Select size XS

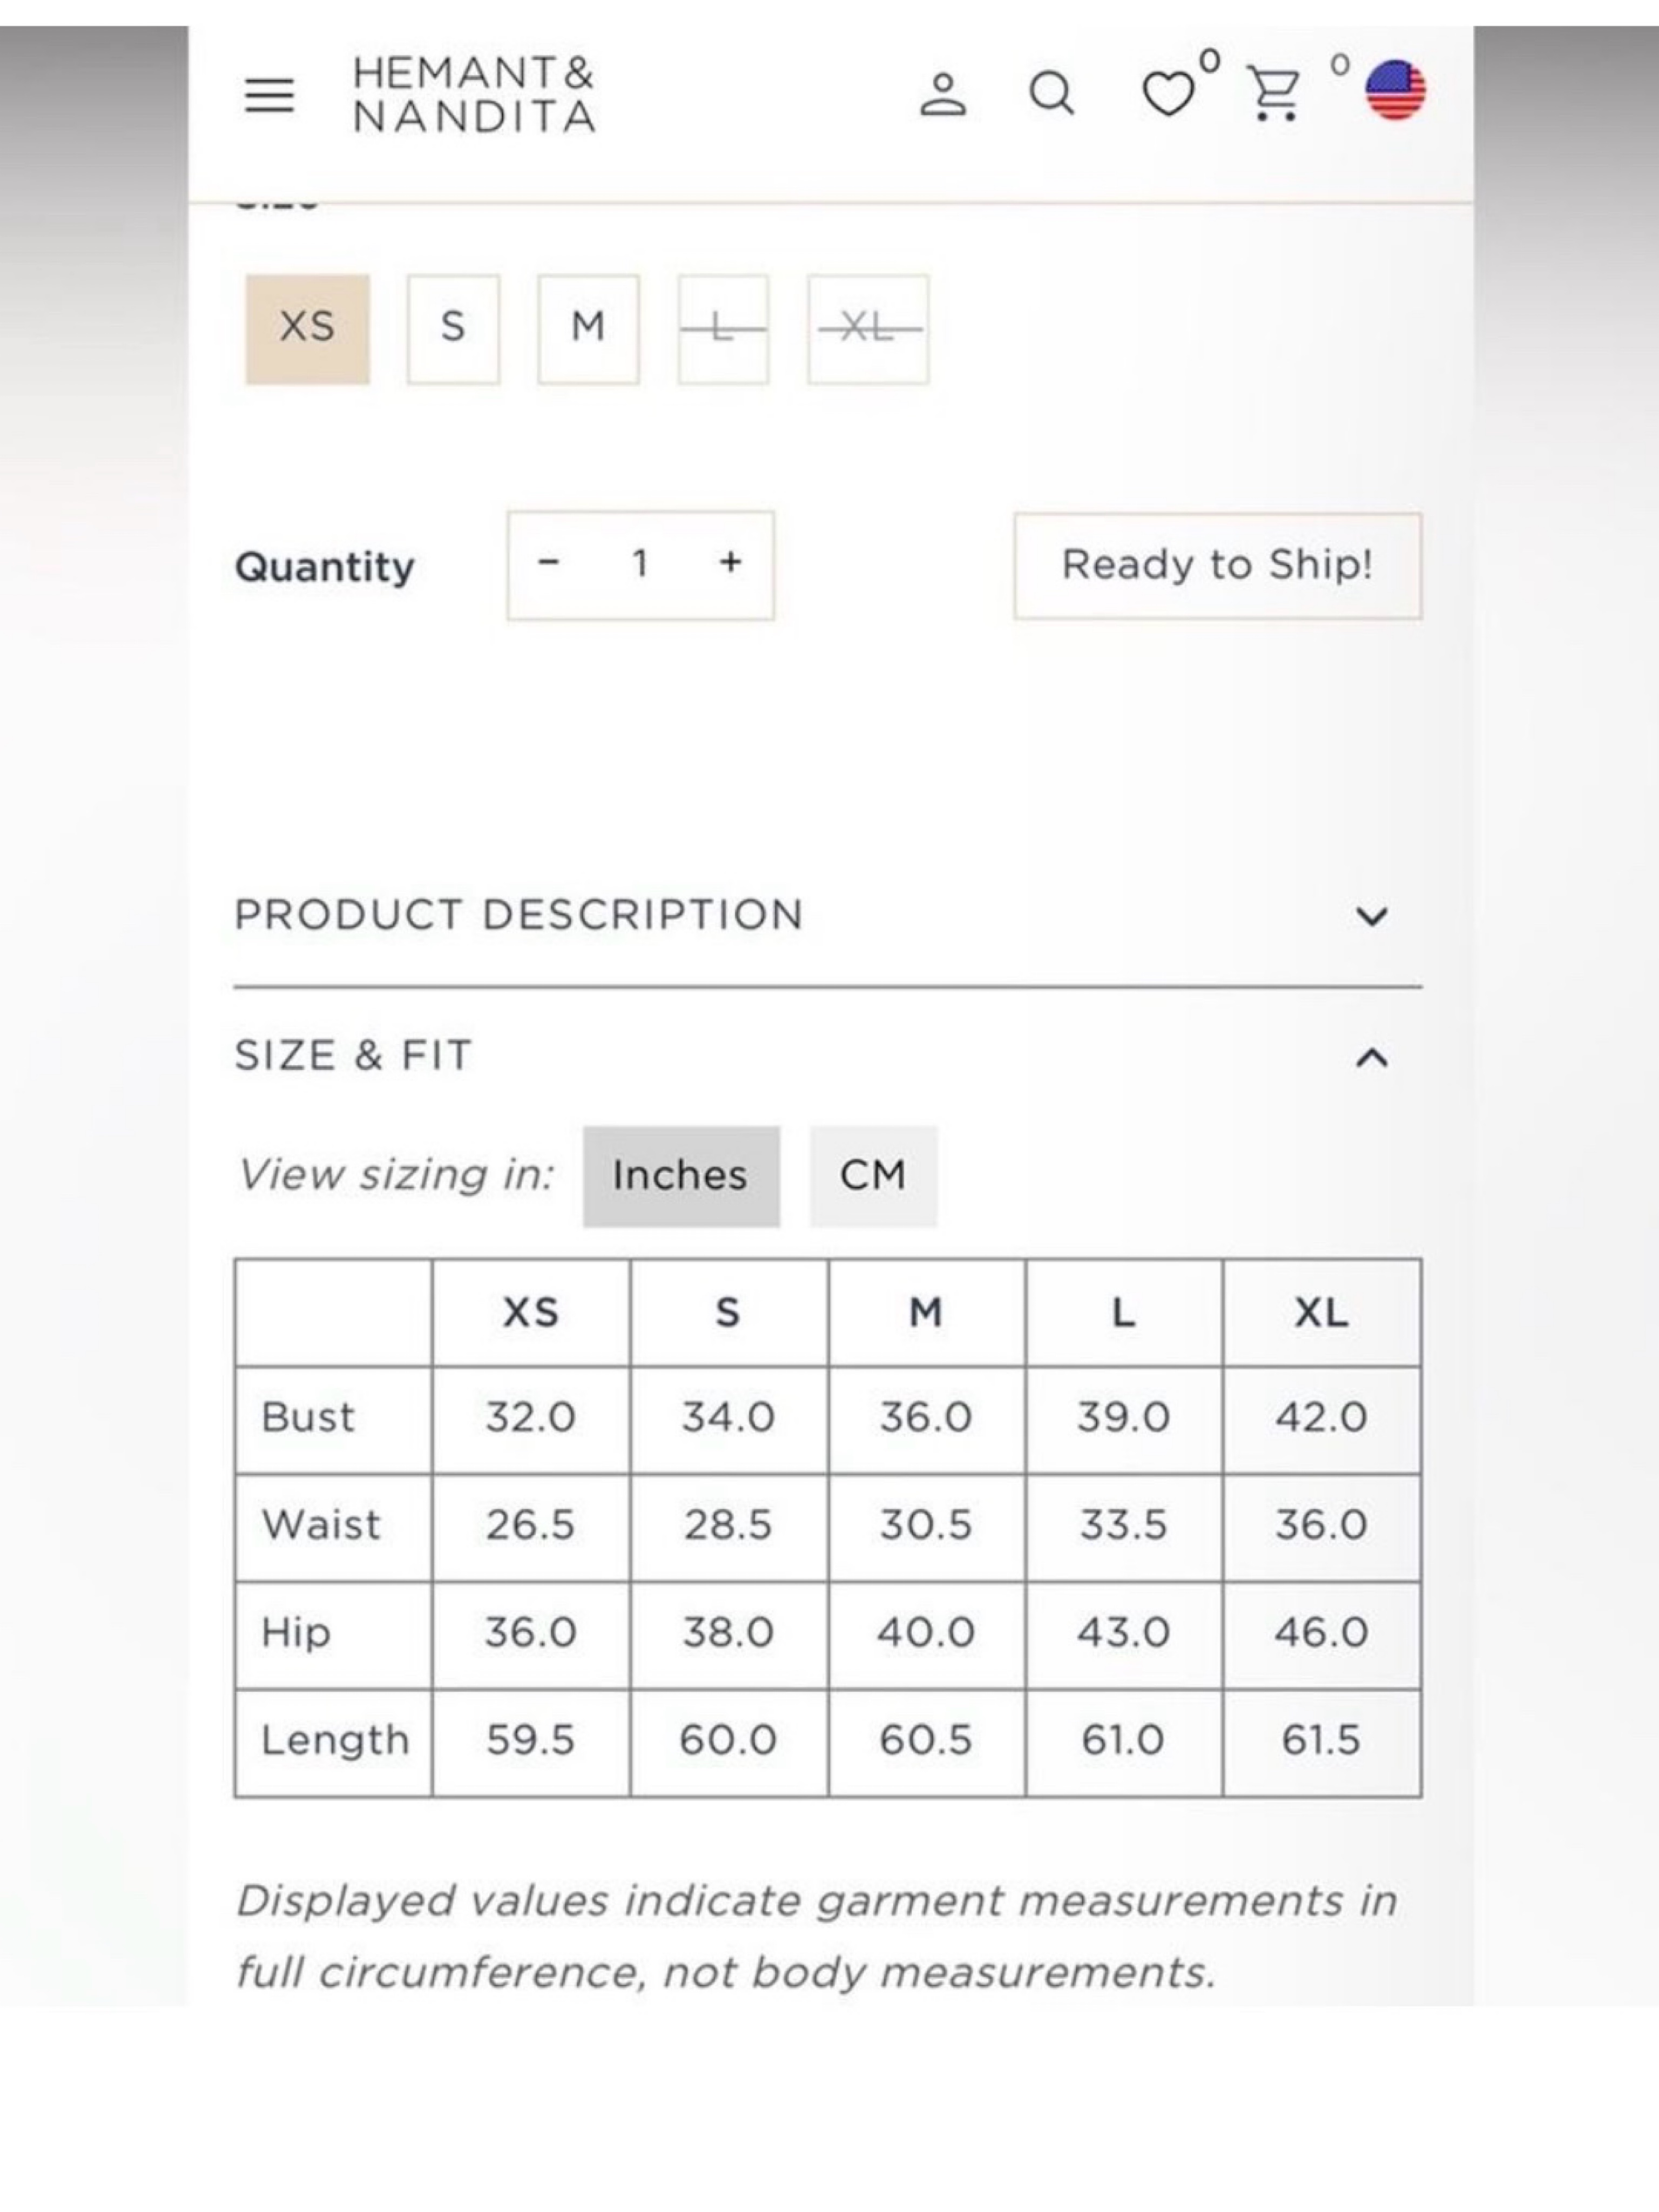[x=307, y=329]
